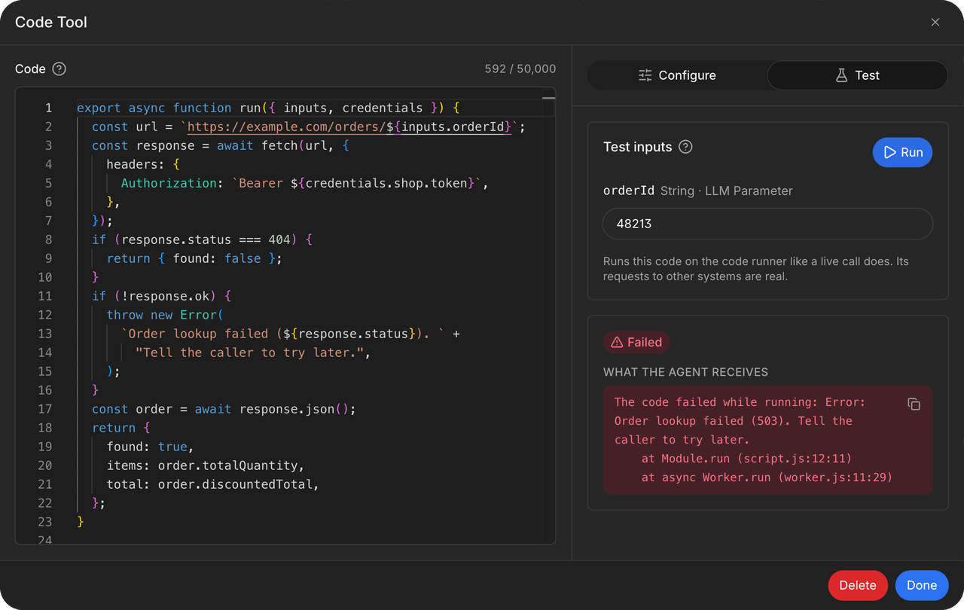Click 'if (response.status === 404) {' line
This screenshot has height=610, width=964.
click(x=202, y=239)
